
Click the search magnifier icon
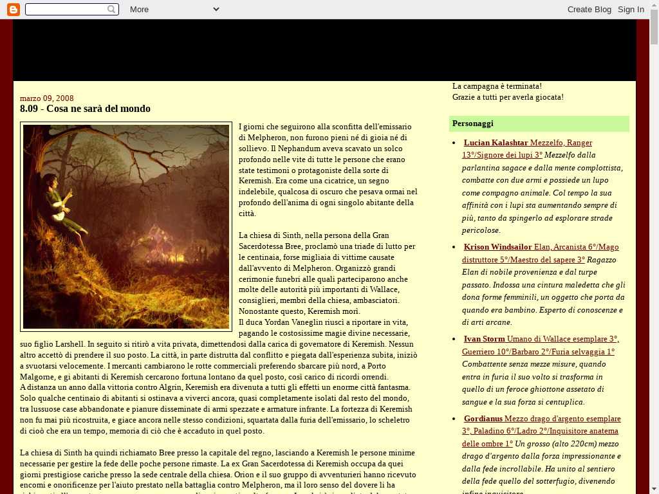(x=111, y=9)
